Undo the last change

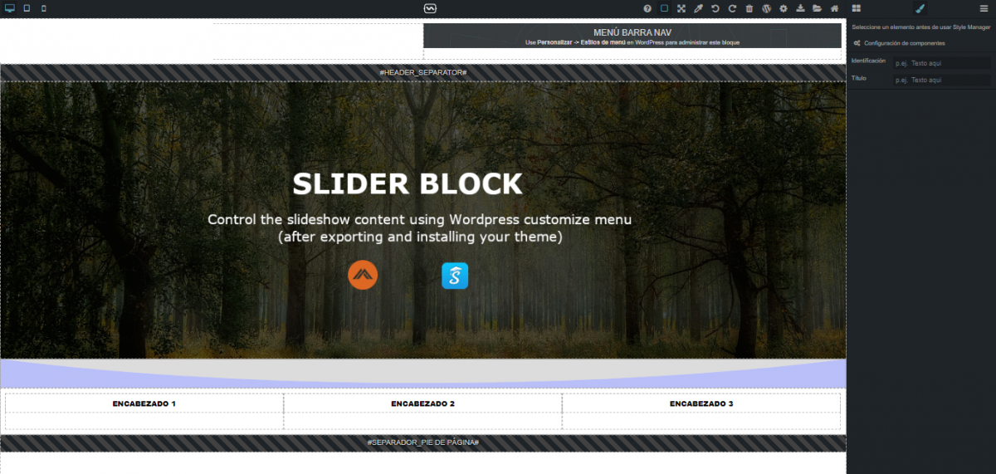coord(715,8)
